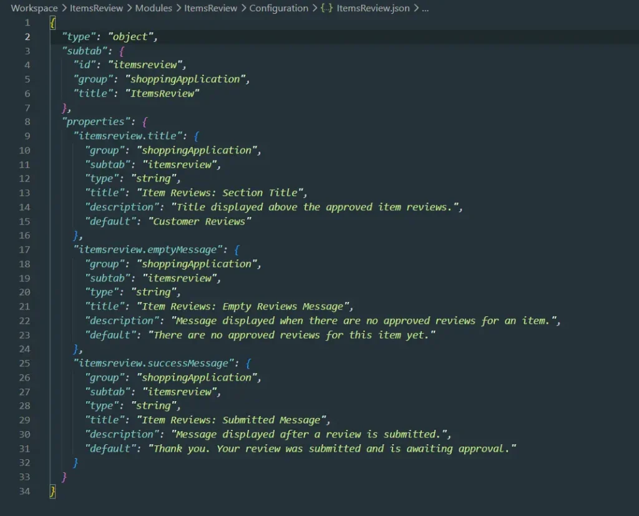Click the "itemsreview.successMessage" key

click(154, 363)
